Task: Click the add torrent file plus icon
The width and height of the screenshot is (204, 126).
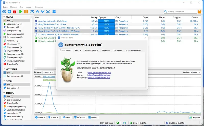Action: click(9, 11)
